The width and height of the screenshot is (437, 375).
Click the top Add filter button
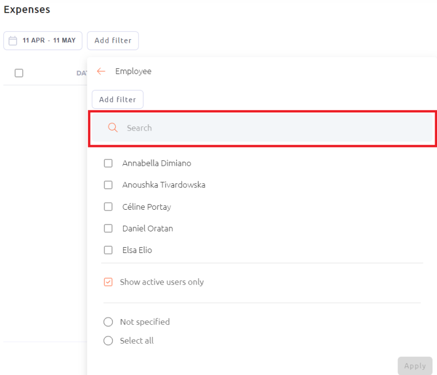[113, 40]
